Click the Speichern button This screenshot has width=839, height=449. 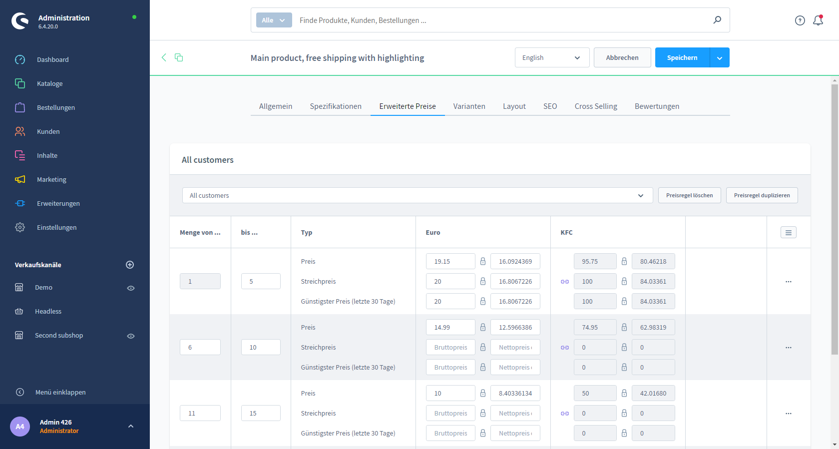682,57
